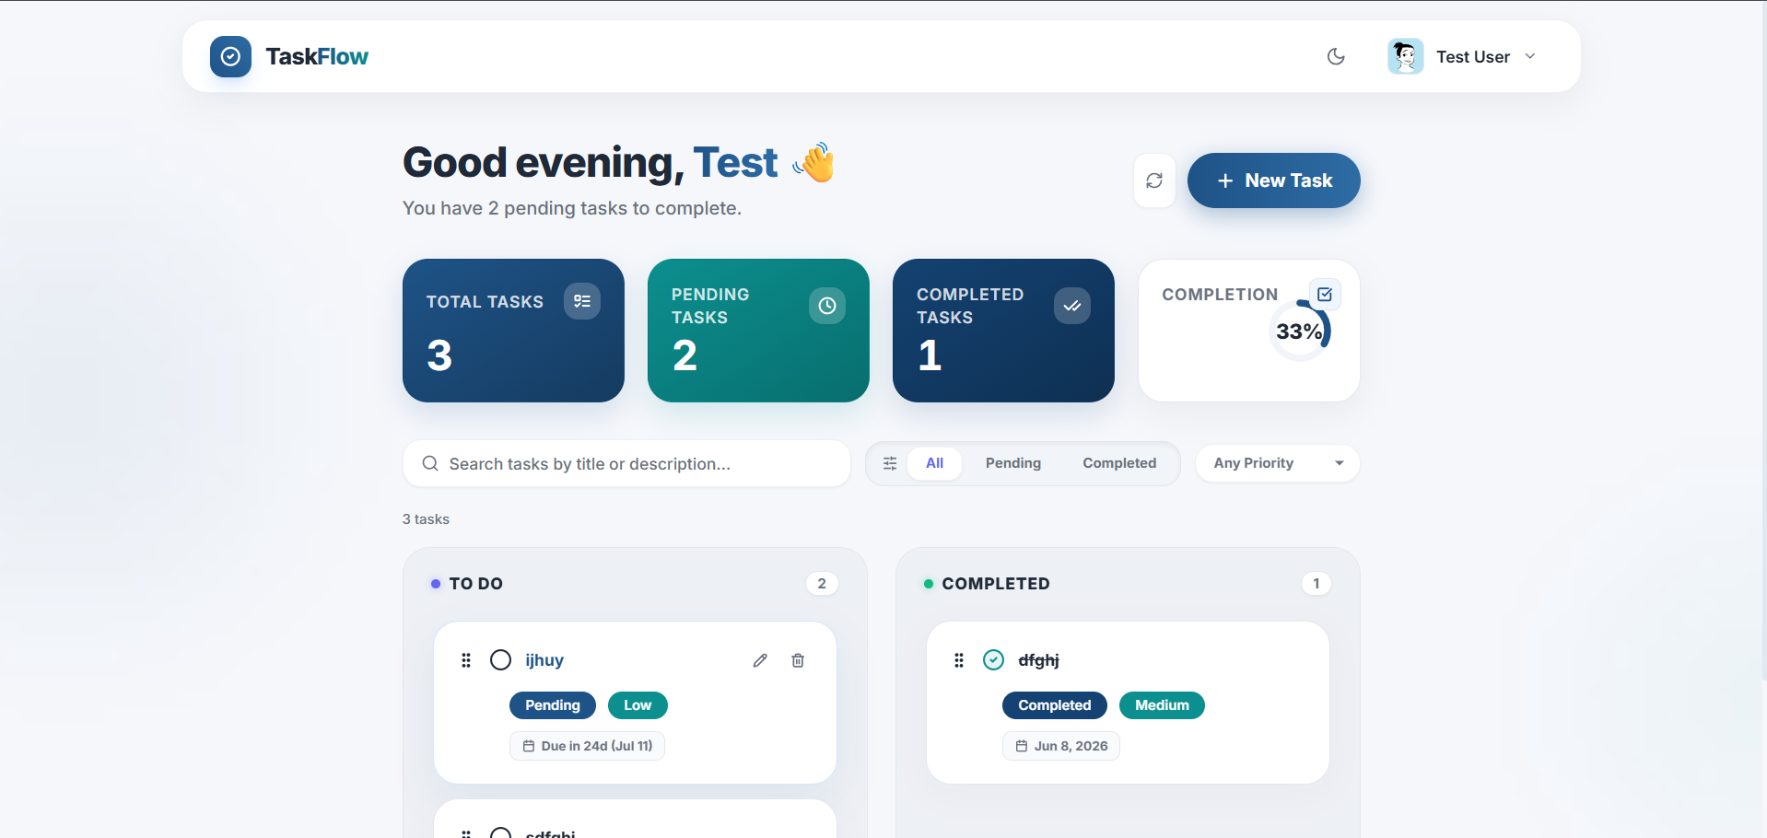The image size is (1767, 838).
Task: Click the '3 tasks' count text
Action: pyautogui.click(x=426, y=519)
